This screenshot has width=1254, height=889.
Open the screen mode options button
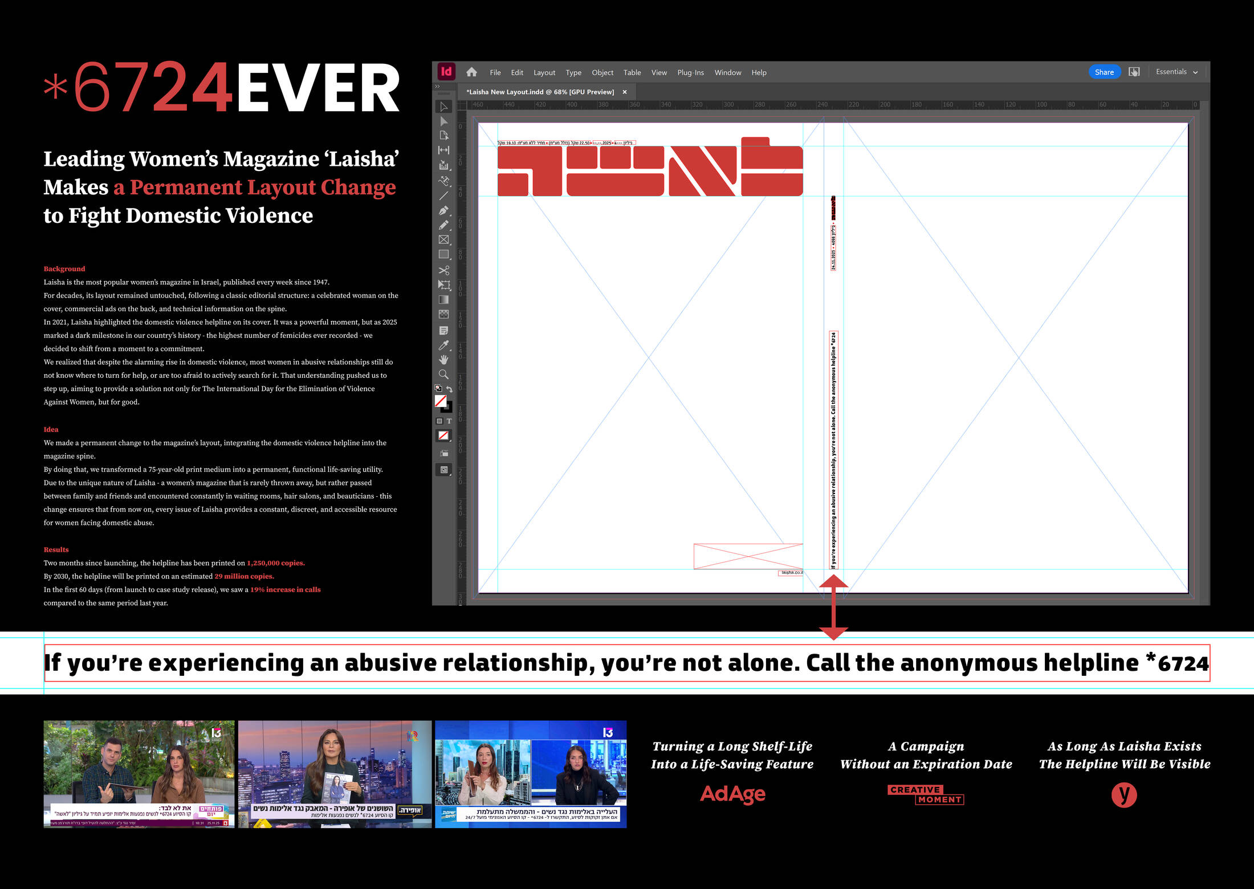(443, 470)
